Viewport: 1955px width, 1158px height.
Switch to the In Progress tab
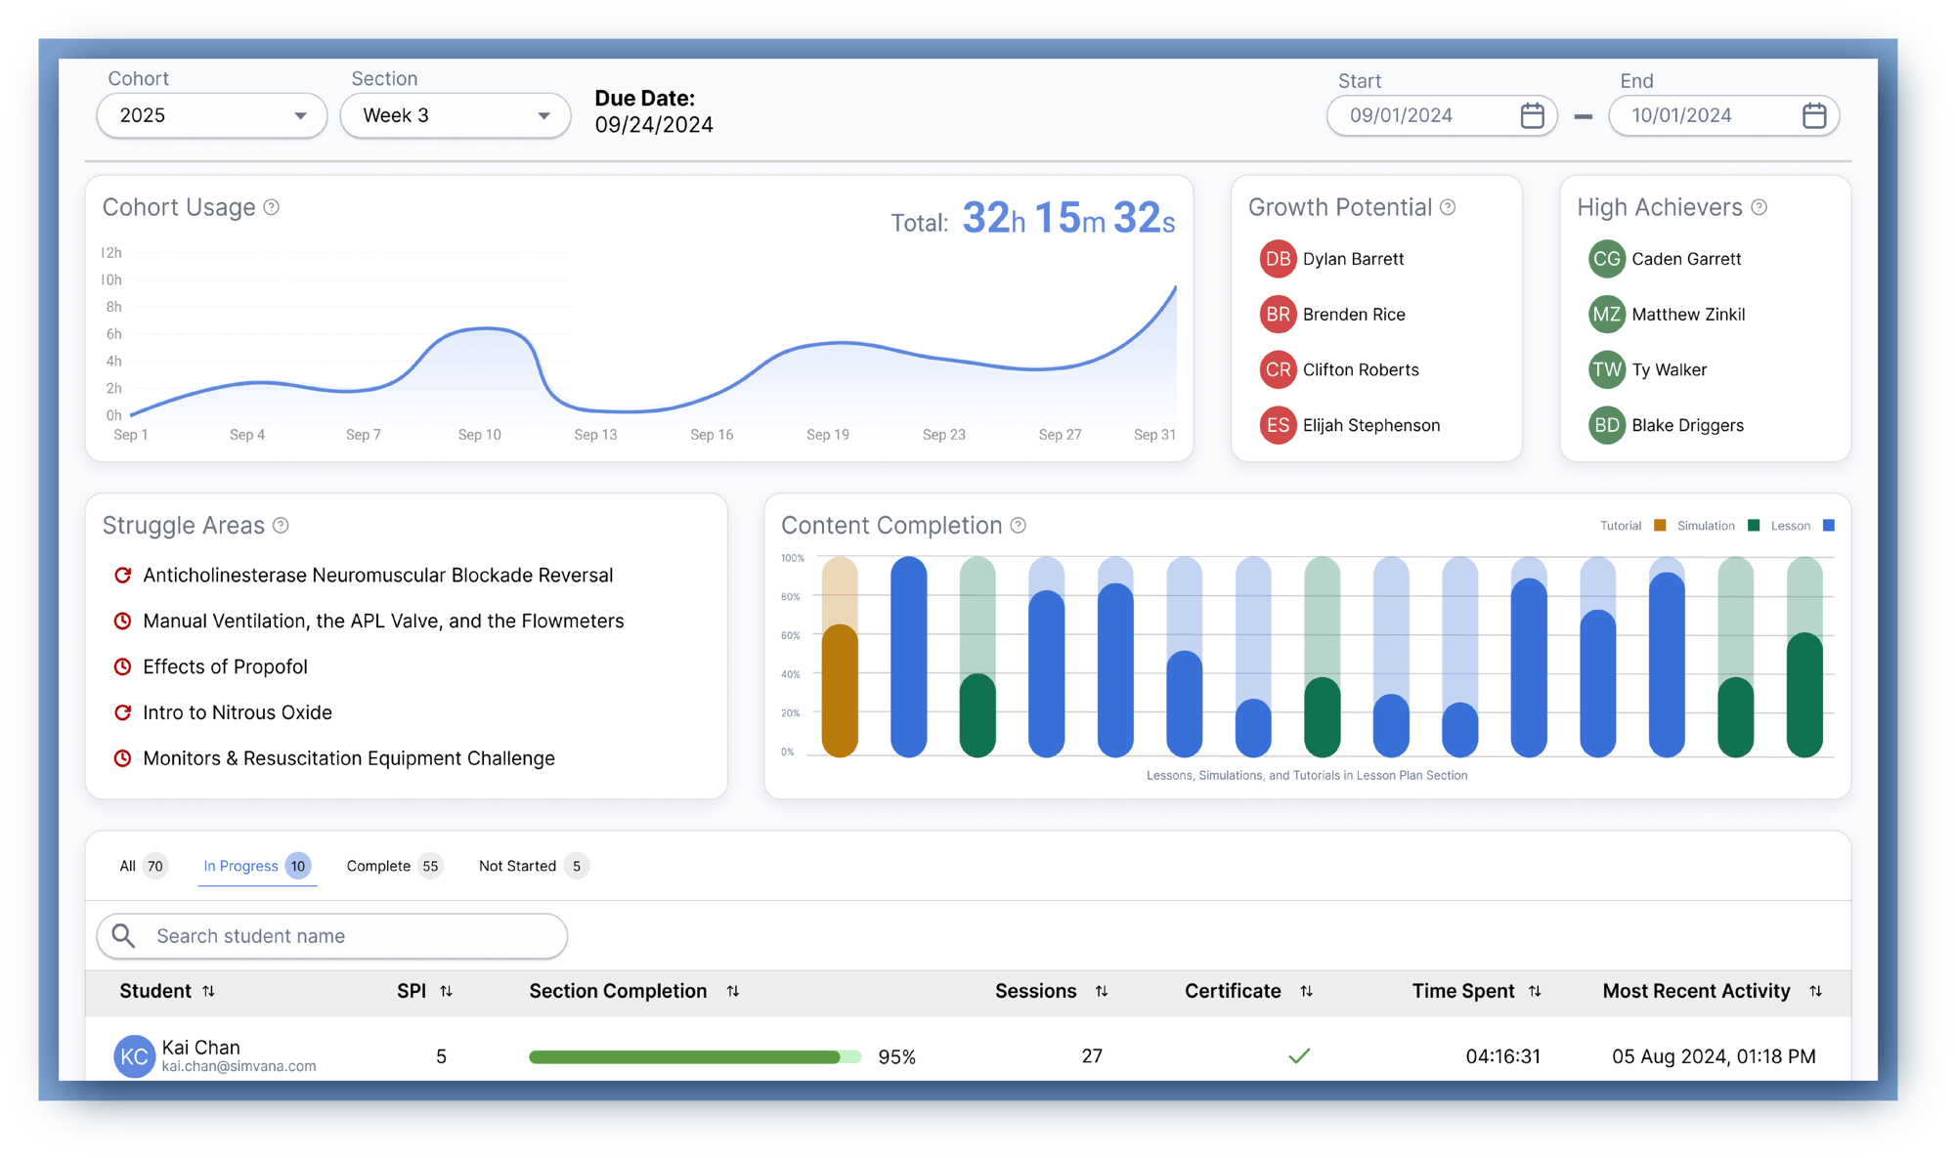(x=257, y=866)
